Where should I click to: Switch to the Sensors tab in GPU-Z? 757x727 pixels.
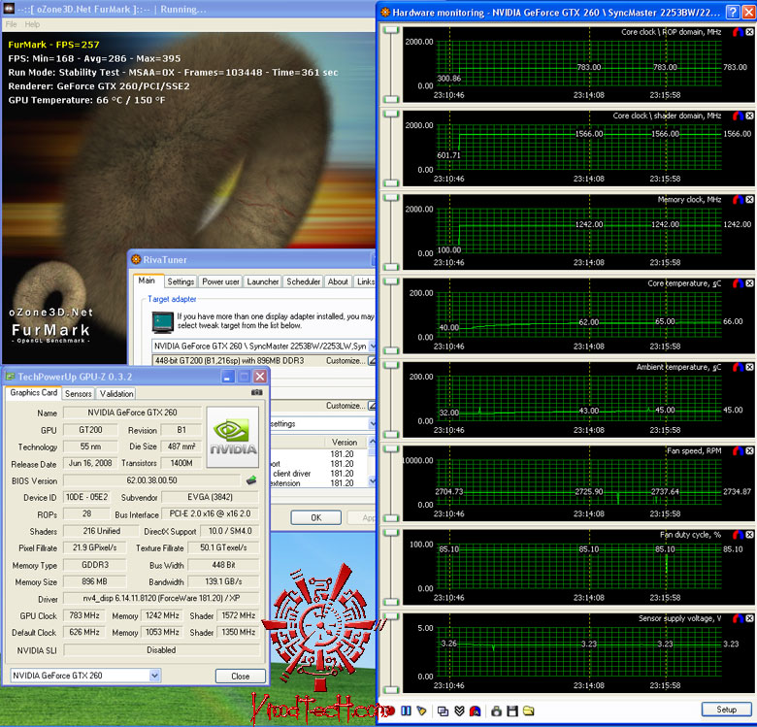click(79, 393)
